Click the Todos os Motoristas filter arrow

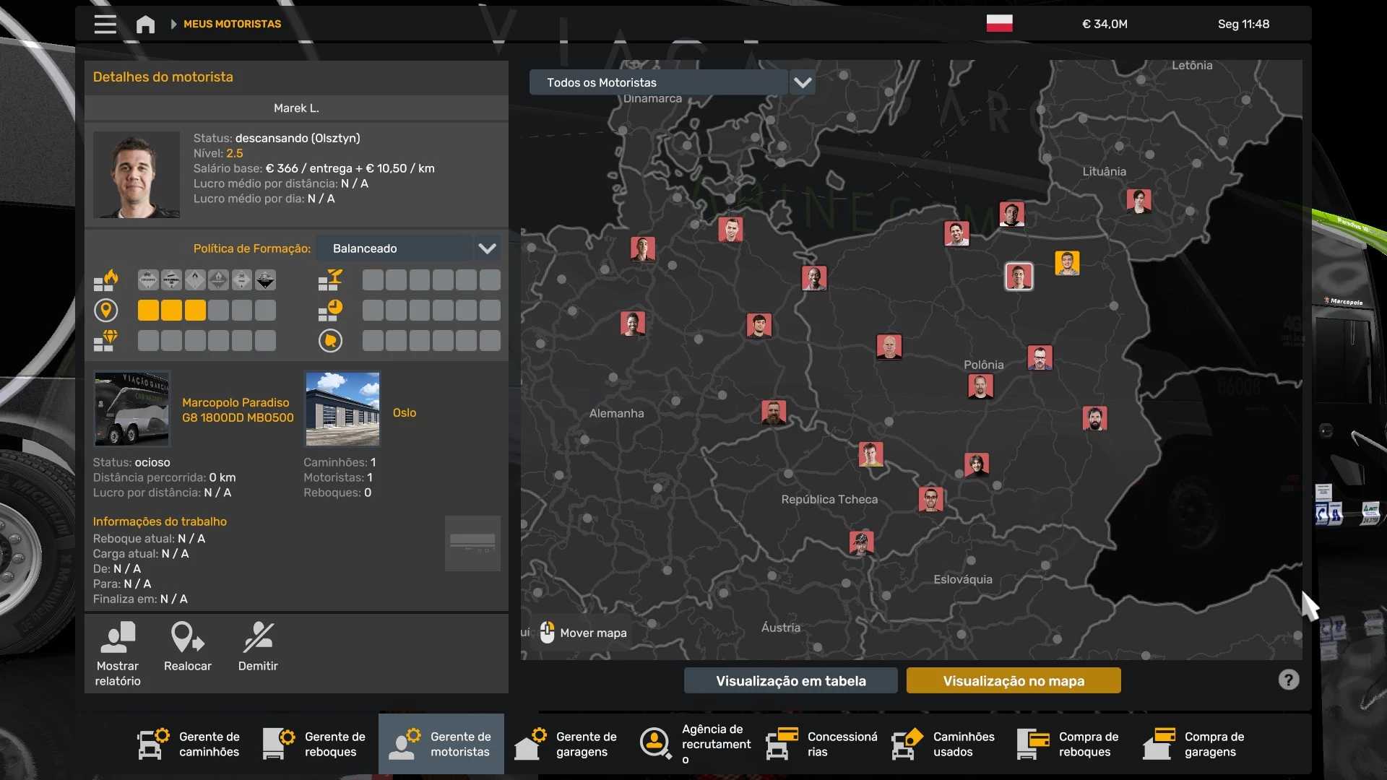pos(802,82)
